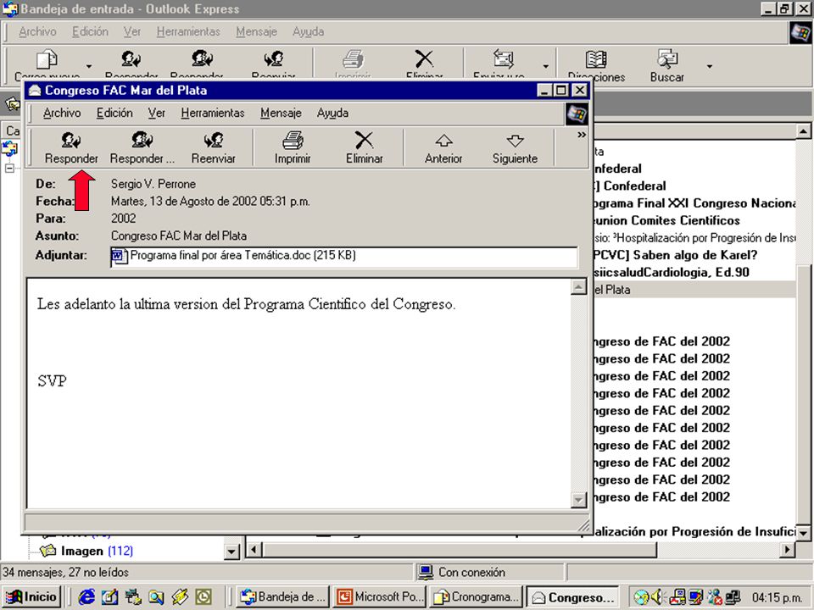Launch Outlook Express from quick launch

coord(109,597)
